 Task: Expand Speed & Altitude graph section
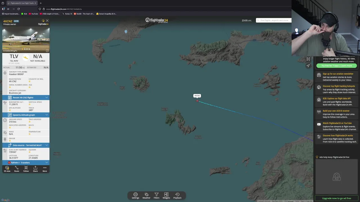(x=26, y=115)
